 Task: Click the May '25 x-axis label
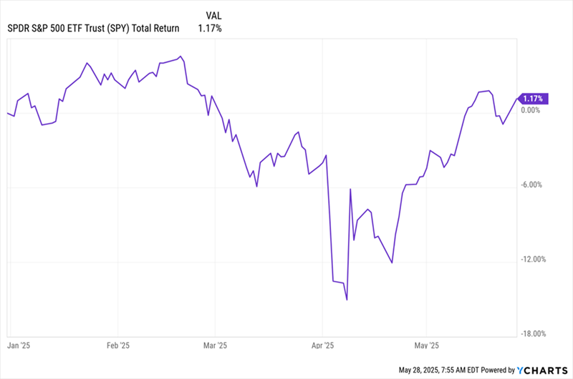tap(426, 345)
